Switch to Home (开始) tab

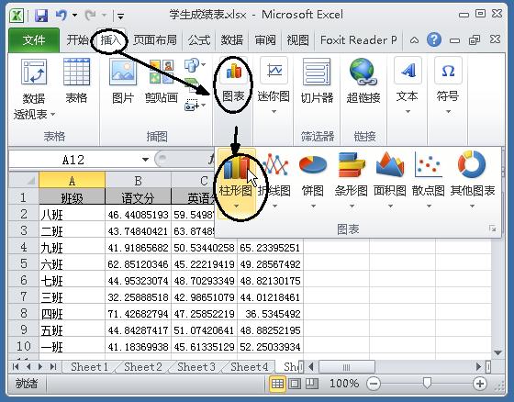77,40
